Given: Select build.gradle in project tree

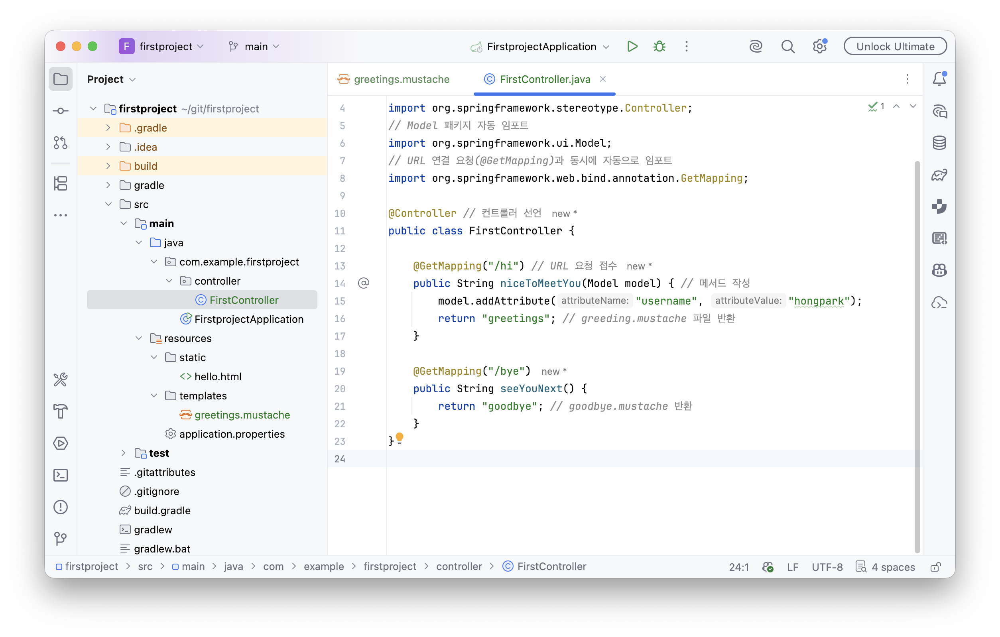Looking at the screenshot, I should [162, 510].
